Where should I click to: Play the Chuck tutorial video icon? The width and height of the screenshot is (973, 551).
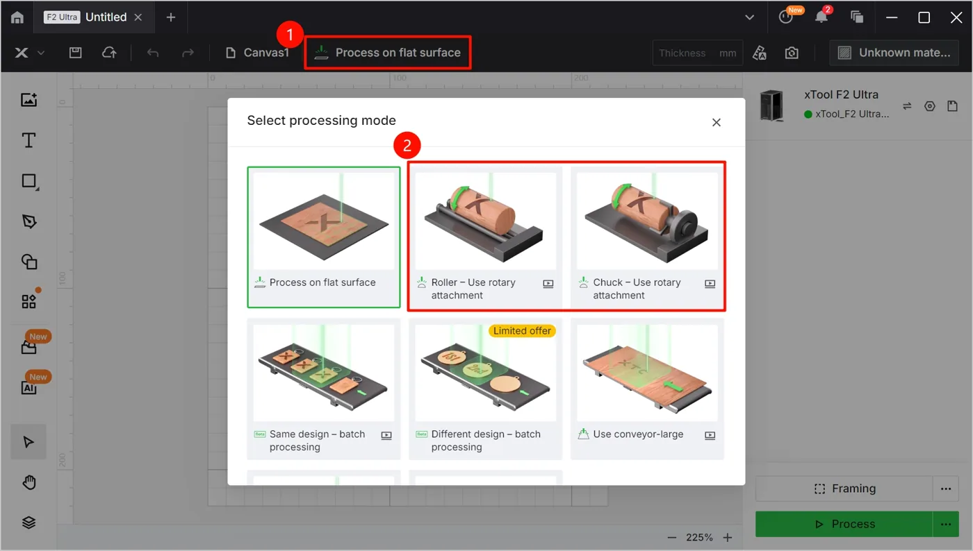tap(710, 284)
